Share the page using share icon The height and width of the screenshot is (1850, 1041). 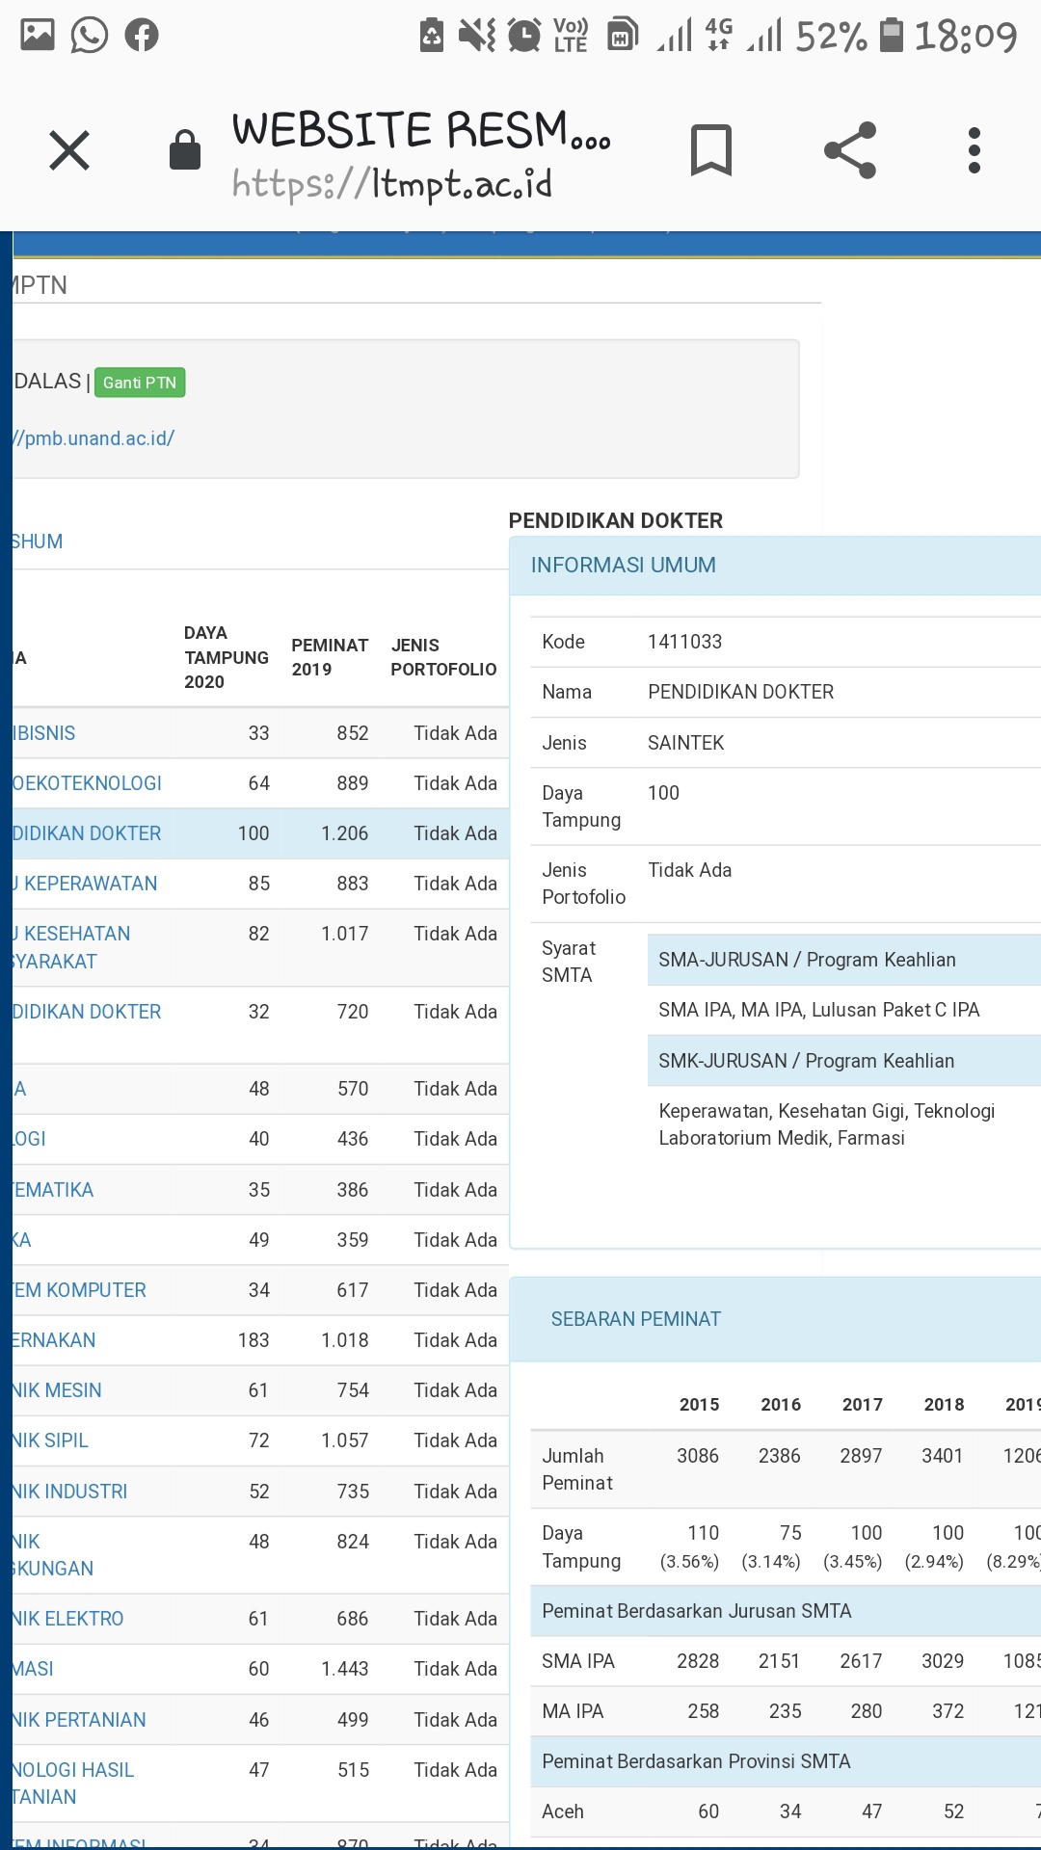click(x=850, y=150)
